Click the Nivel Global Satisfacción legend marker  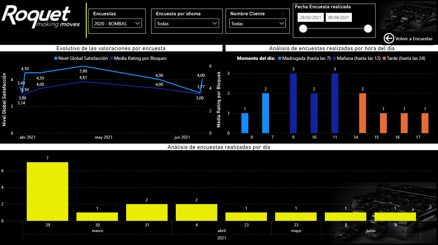point(56,58)
